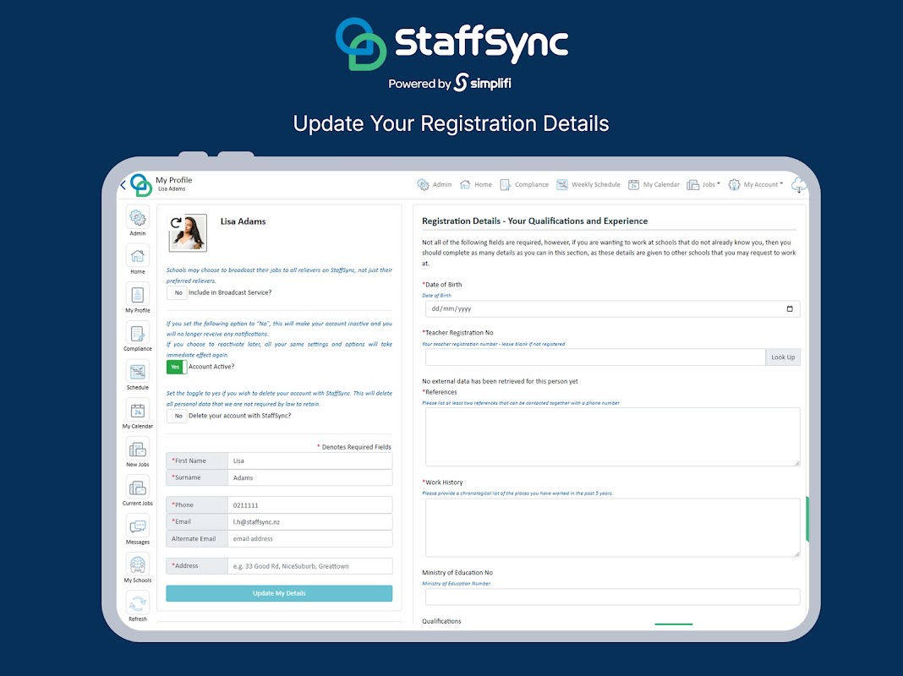Click the cloud download icon at top right
This screenshot has width=903, height=676.
tap(799, 185)
